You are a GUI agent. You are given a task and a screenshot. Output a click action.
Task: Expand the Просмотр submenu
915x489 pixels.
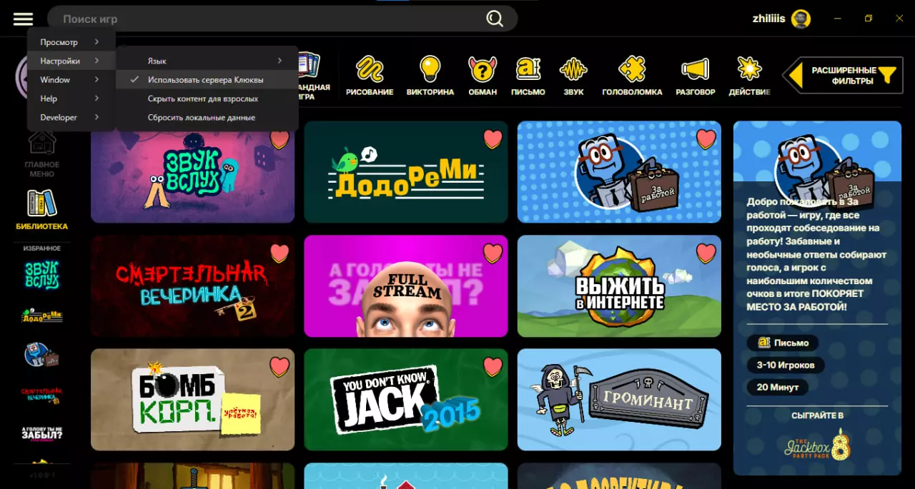(71, 42)
